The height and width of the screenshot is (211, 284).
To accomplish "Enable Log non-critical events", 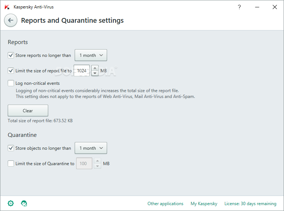I will pyautogui.click(x=11, y=83).
